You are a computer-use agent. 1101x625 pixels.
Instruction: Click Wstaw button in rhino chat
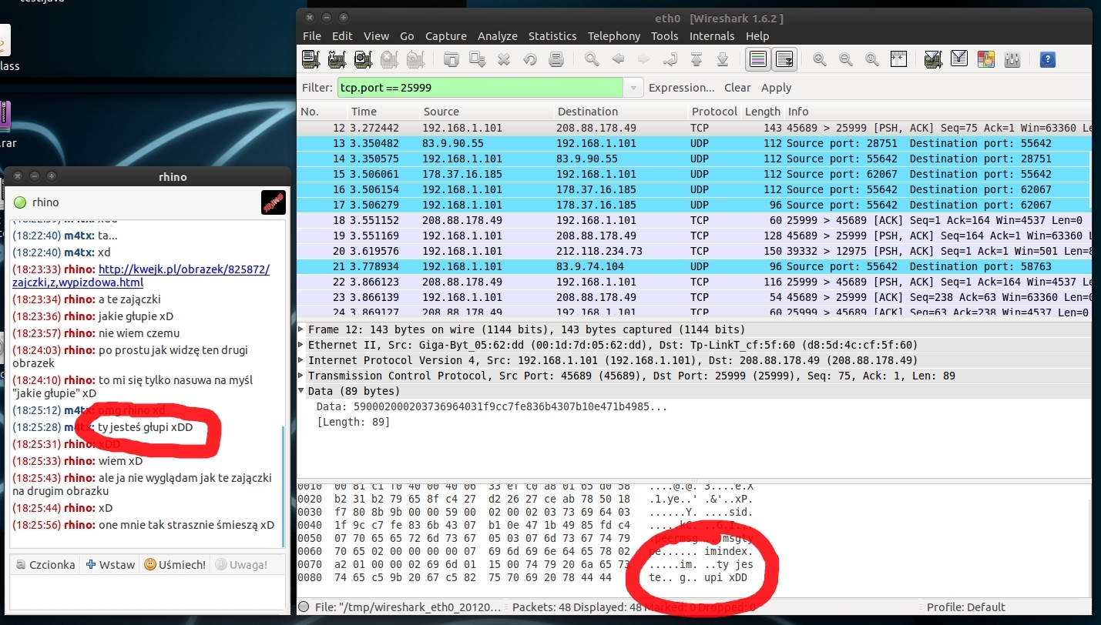(110, 564)
